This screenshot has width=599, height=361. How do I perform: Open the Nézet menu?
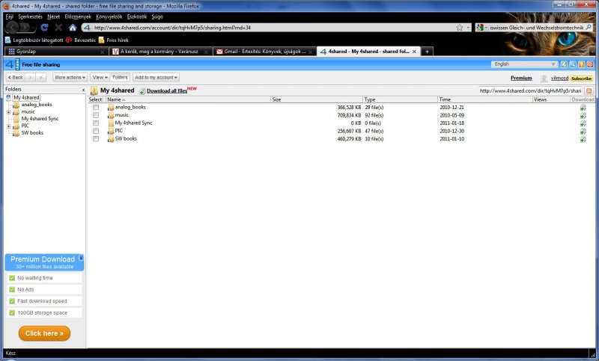[53, 16]
